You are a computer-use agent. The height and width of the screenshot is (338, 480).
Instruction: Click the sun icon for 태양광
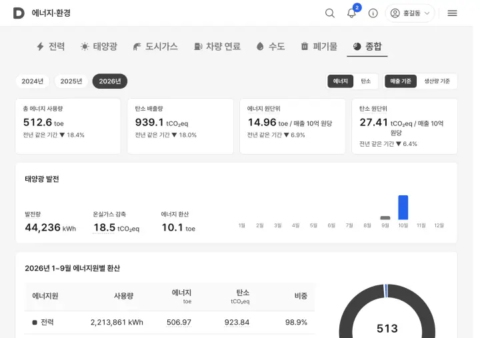point(85,47)
